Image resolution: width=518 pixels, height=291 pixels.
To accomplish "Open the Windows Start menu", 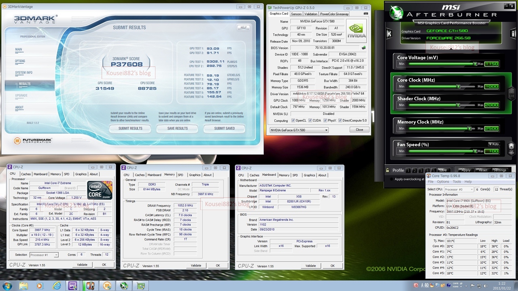I will point(7,286).
